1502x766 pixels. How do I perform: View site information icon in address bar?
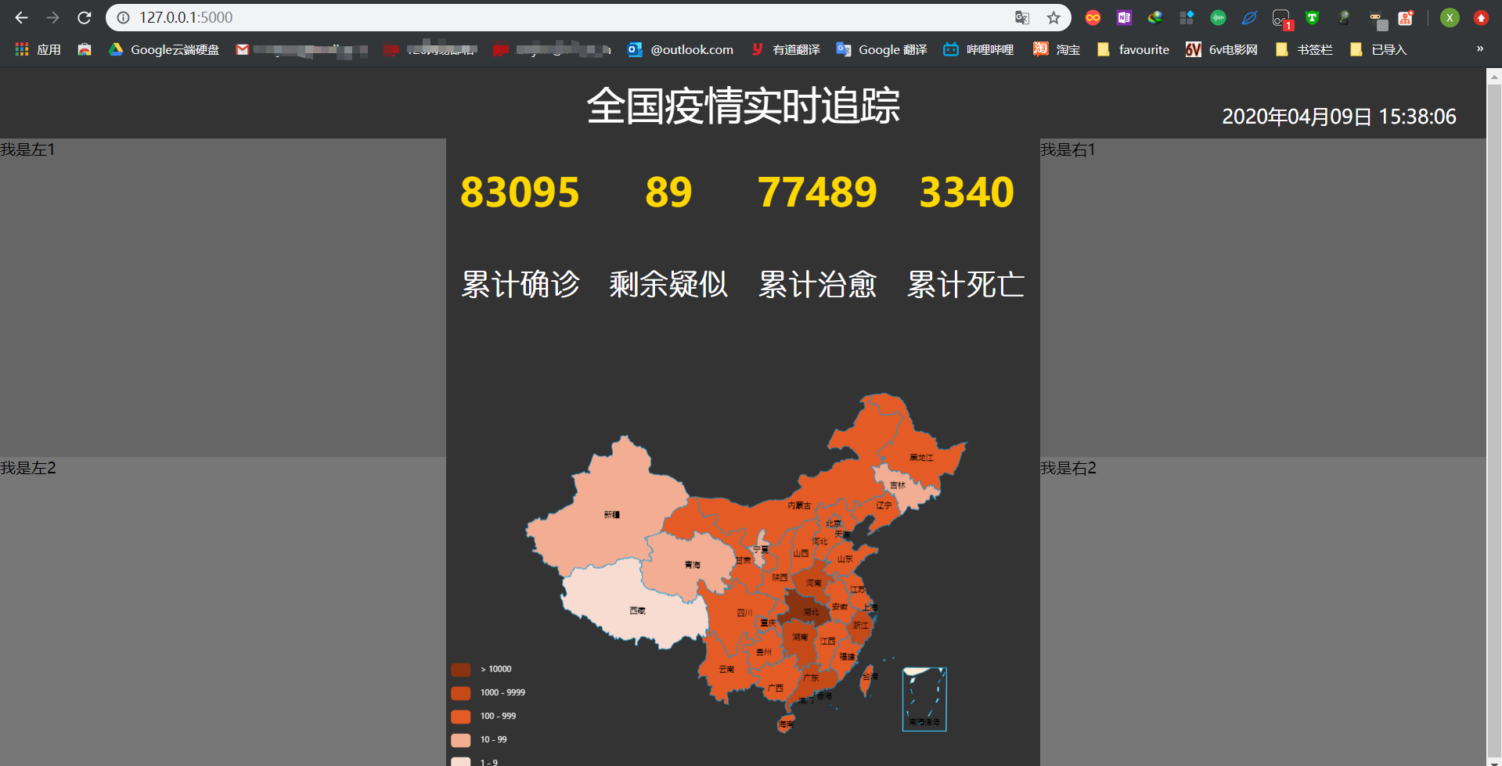coord(123,17)
